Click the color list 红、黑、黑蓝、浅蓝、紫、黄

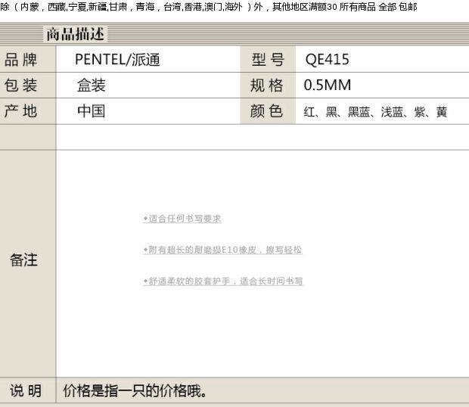[x=375, y=112]
